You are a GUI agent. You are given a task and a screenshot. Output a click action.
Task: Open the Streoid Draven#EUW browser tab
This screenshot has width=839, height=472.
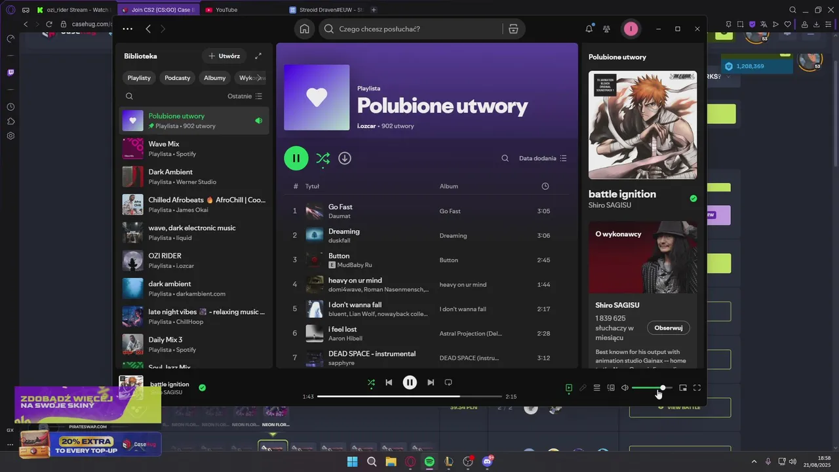326,10
